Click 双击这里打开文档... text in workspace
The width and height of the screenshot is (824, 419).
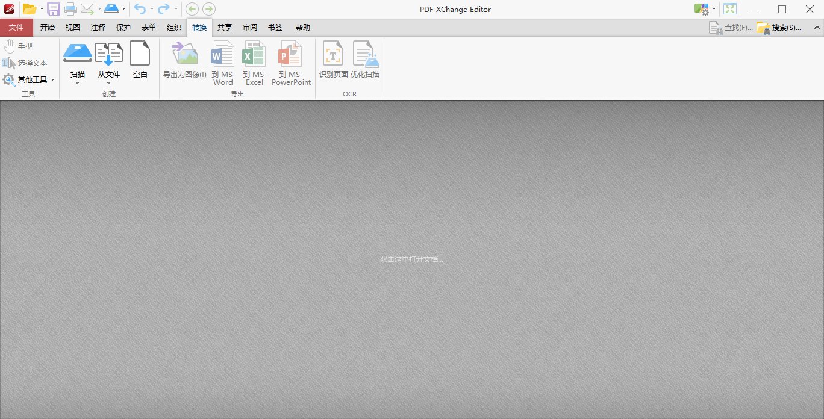[x=411, y=259]
